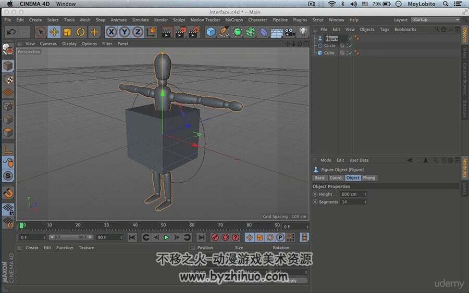Open Attributes Mode menu

[x=326, y=160]
